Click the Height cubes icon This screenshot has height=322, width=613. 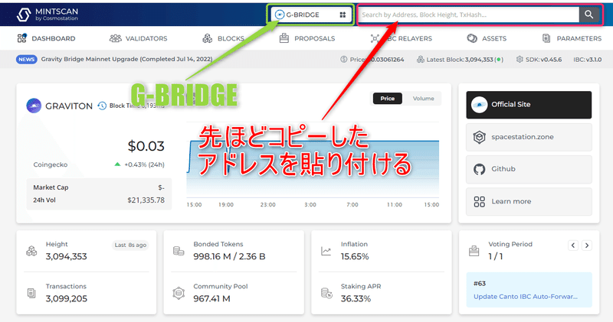31,251
